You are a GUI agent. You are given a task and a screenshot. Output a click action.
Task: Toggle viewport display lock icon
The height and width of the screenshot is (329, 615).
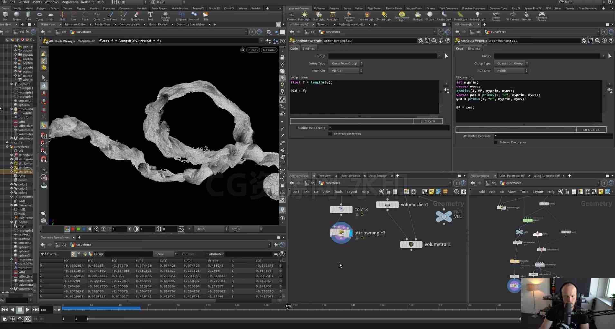243,50
